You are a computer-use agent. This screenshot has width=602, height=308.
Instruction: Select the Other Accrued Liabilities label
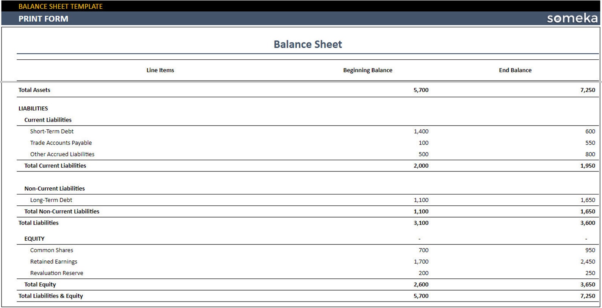(62, 154)
